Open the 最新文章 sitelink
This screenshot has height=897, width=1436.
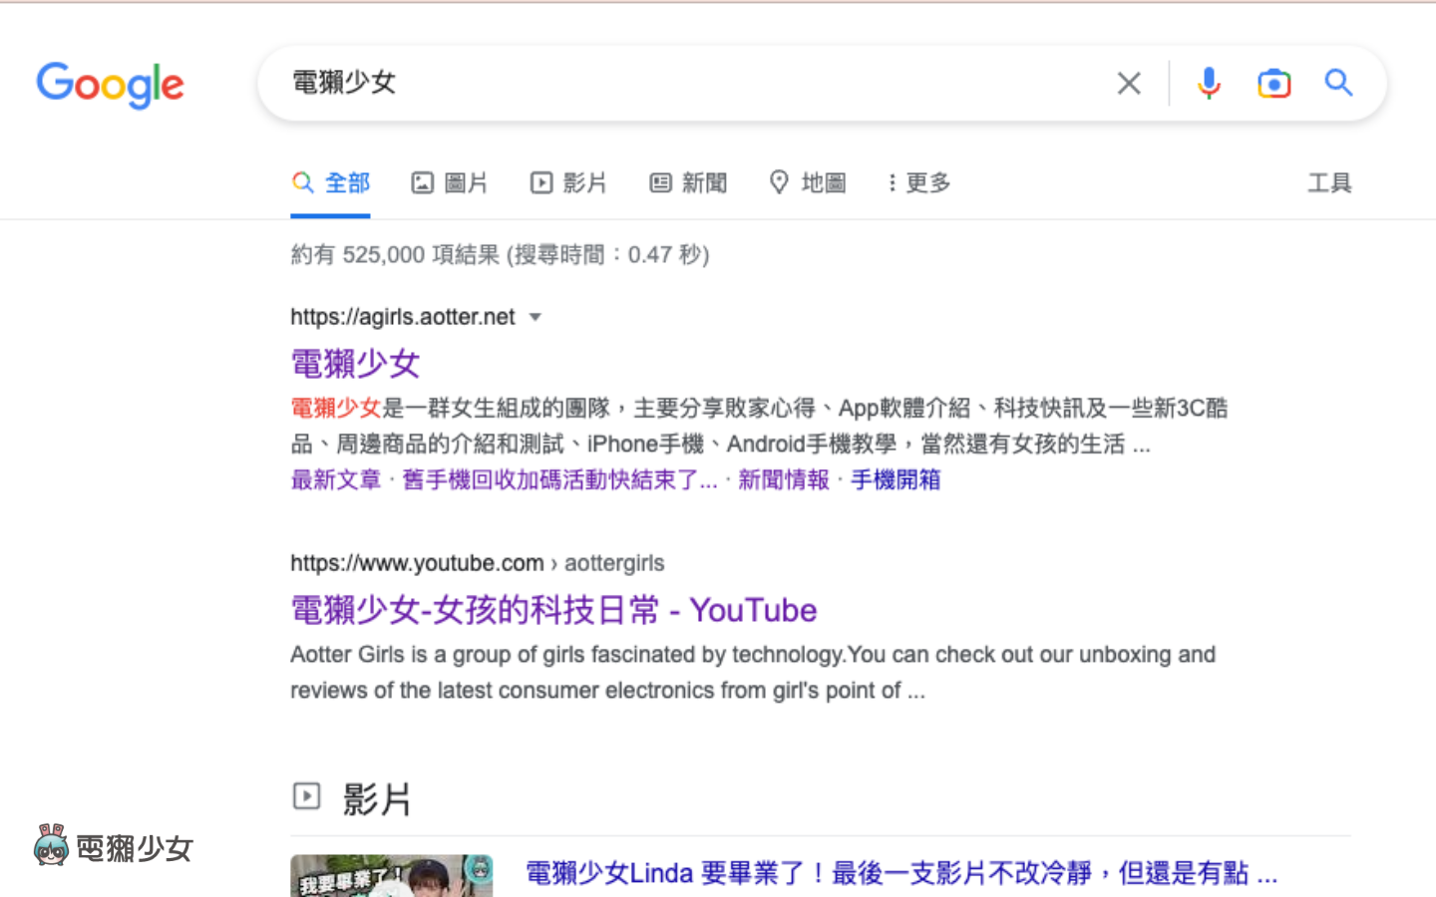336,479
